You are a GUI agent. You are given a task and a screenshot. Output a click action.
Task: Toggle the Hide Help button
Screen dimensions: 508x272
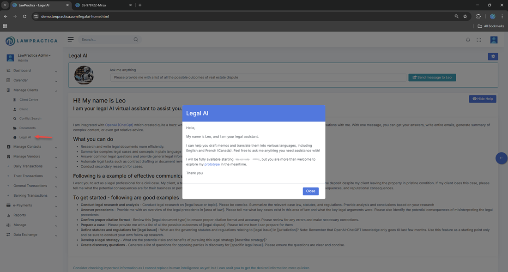click(x=482, y=99)
